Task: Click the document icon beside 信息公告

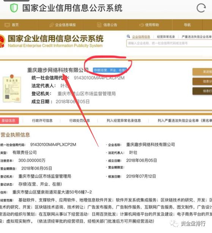Action: click(99, 25)
